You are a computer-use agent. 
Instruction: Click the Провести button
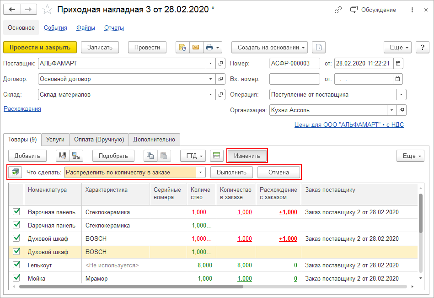point(147,47)
